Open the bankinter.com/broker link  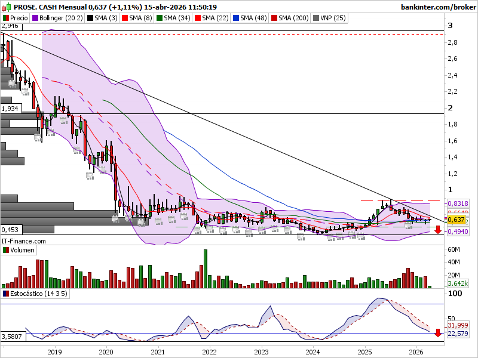(439, 7)
